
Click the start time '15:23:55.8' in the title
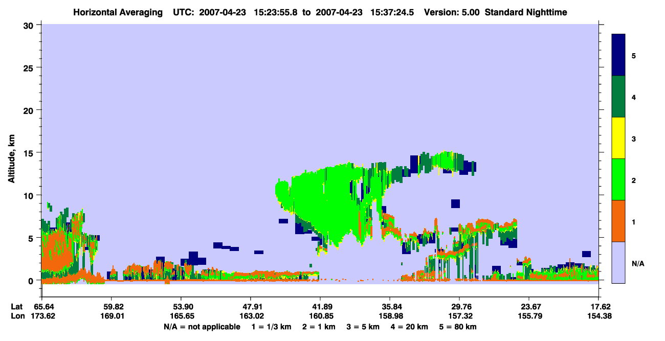coord(275,12)
